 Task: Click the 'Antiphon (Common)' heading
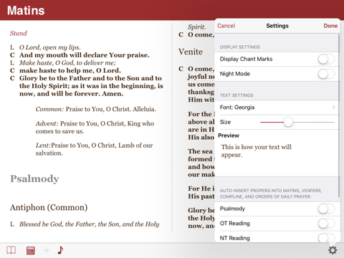49,207
